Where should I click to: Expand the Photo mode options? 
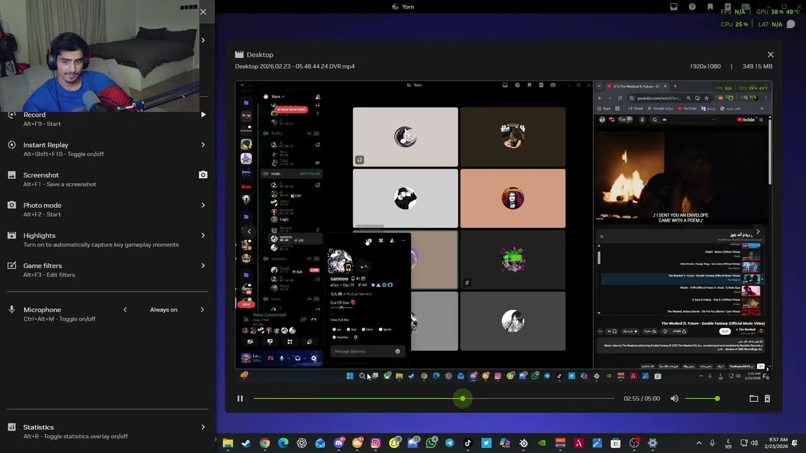[x=203, y=205]
